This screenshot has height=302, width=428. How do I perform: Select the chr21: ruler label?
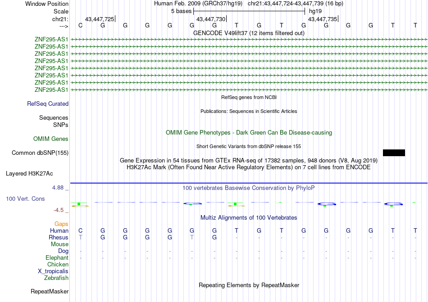pos(60,19)
